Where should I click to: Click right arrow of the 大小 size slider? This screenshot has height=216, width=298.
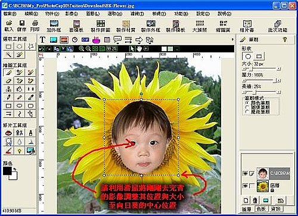279,69
